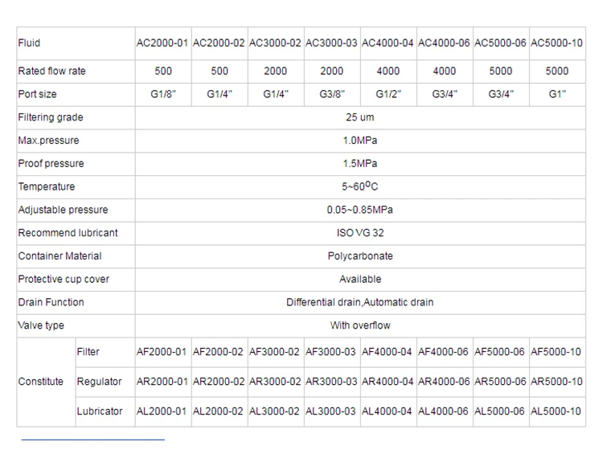Click the AR4000-06 regulator cell
603x454 pixels.
click(445, 382)
